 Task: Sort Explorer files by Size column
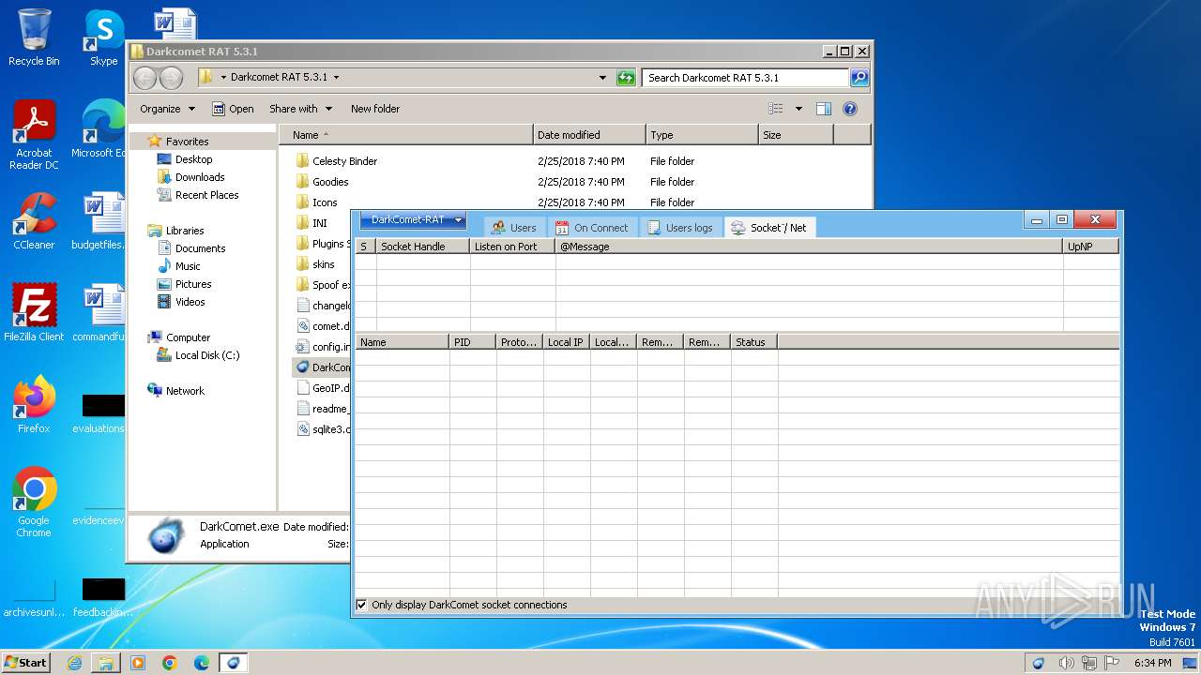796,135
